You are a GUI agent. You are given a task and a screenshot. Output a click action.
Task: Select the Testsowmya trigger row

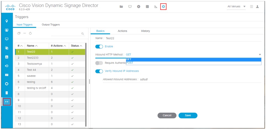click(x=50, y=64)
